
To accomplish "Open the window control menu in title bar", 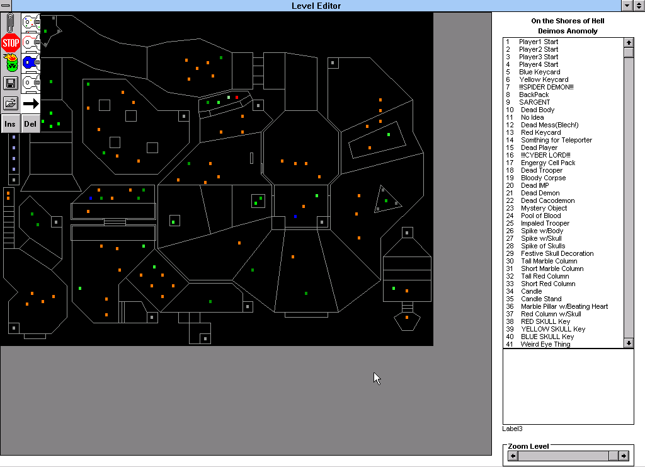I will pyautogui.click(x=6, y=6).
